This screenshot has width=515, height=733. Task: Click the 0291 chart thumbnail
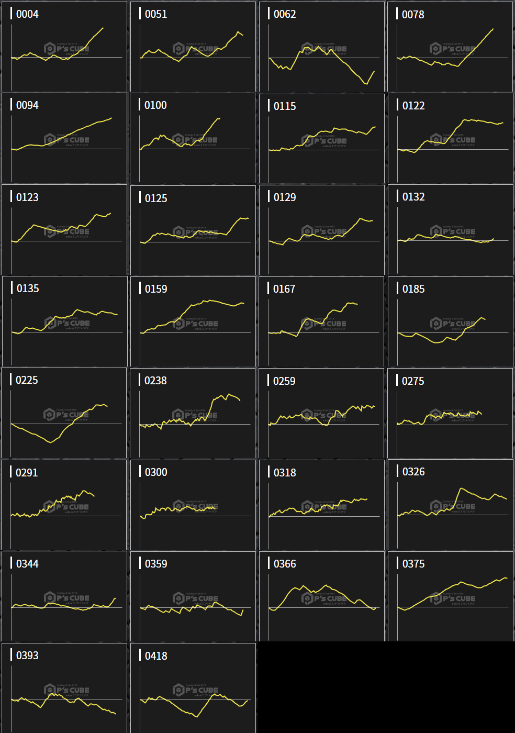[64, 505]
